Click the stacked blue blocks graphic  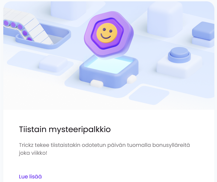tap(203, 34)
